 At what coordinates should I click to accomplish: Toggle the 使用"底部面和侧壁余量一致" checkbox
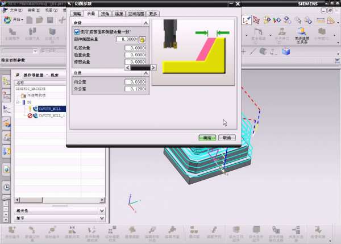77,32
